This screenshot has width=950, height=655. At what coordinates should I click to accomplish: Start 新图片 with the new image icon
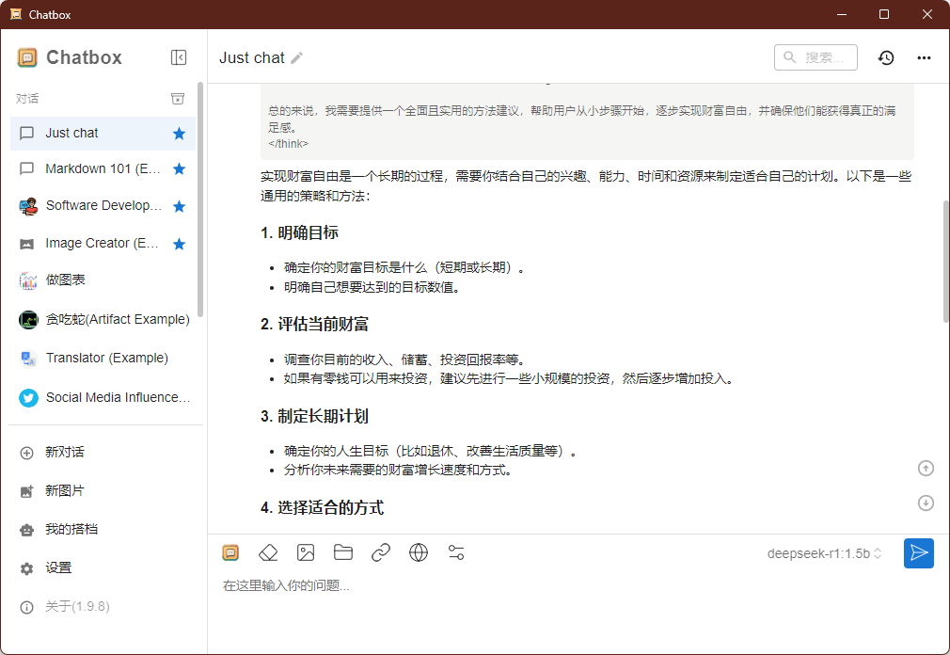58,490
